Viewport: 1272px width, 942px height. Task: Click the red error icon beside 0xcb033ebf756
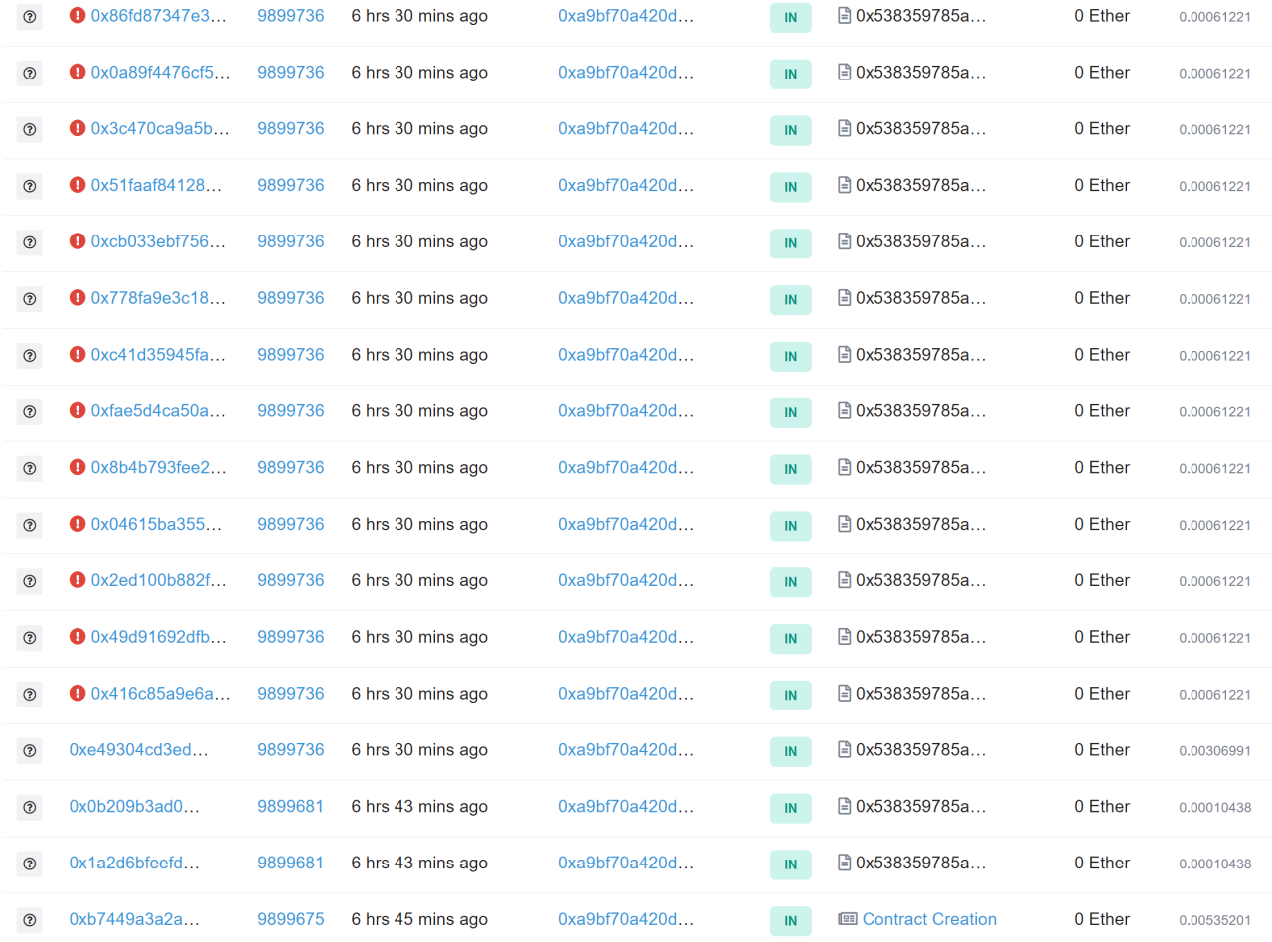tap(78, 241)
